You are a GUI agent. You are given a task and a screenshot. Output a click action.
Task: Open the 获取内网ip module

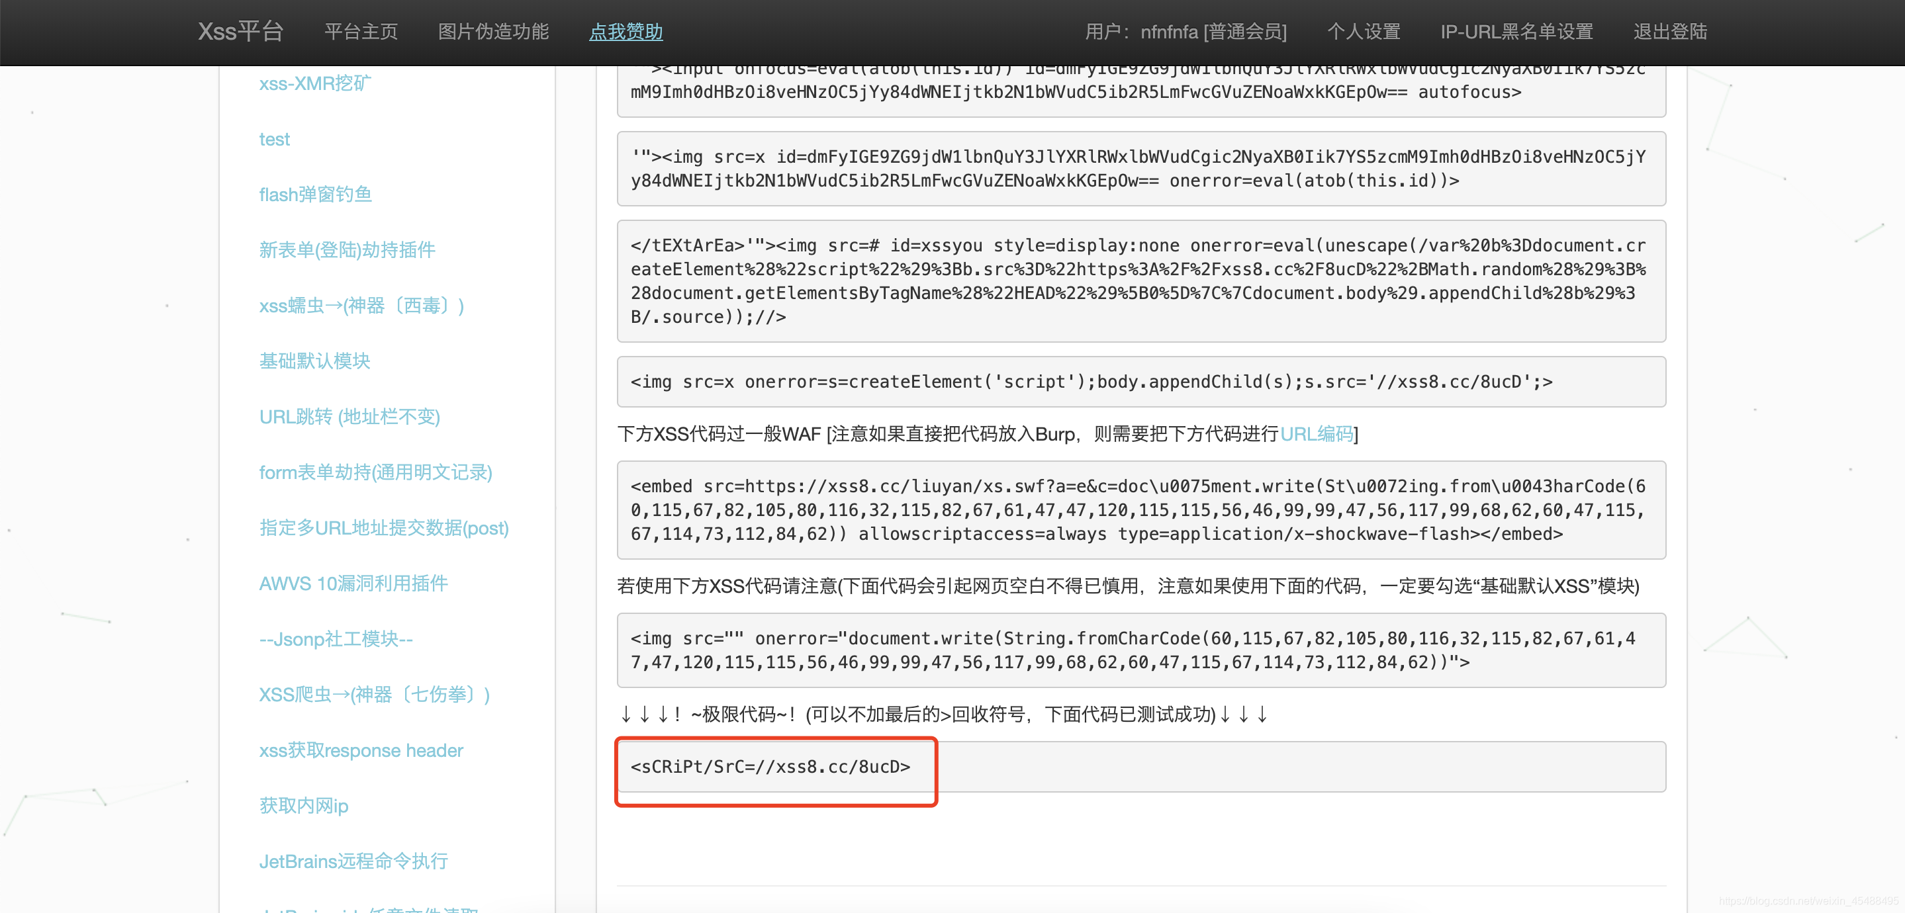coord(303,806)
